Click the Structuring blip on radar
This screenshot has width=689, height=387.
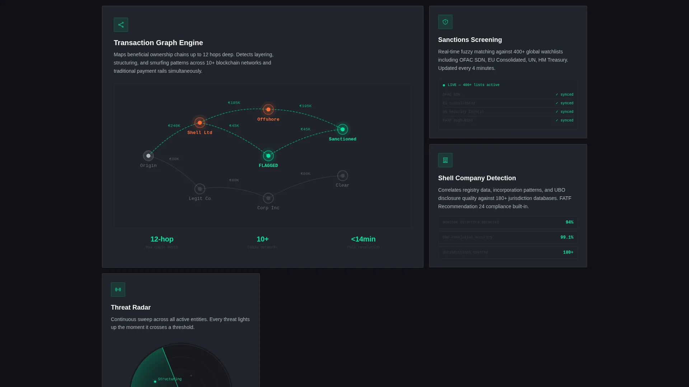[x=155, y=382]
